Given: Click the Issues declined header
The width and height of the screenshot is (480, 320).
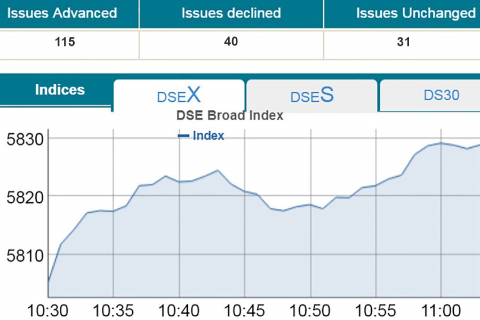Looking at the screenshot, I should (231, 13).
